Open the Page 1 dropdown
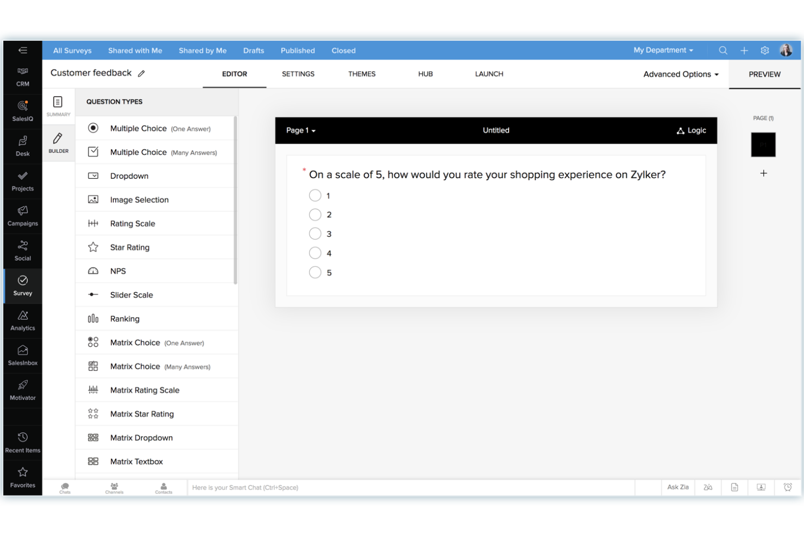 click(x=300, y=130)
